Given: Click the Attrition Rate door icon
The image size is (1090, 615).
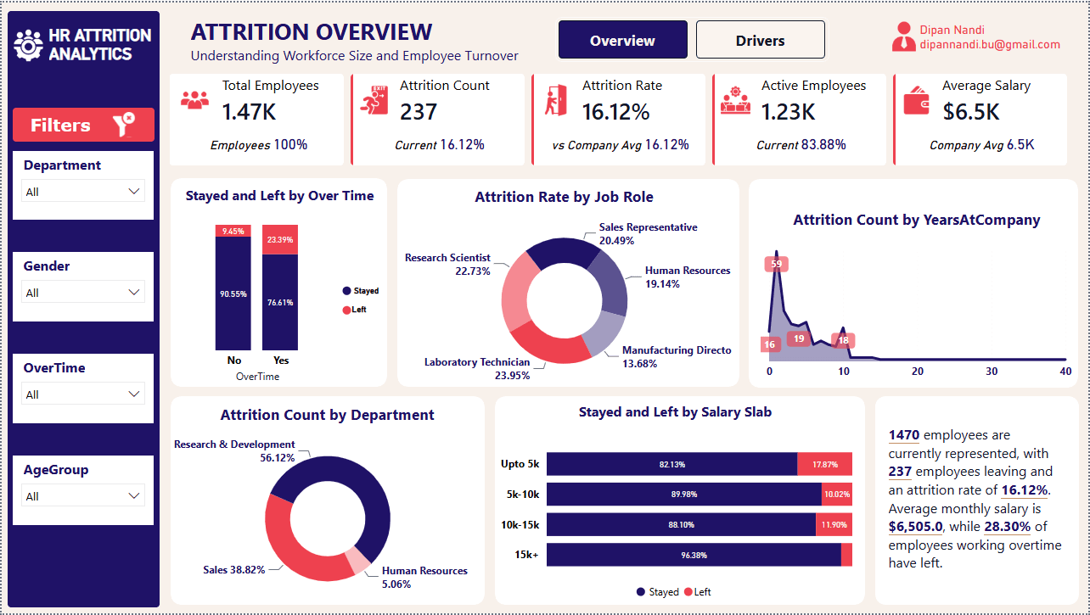Looking at the screenshot, I should point(555,100).
